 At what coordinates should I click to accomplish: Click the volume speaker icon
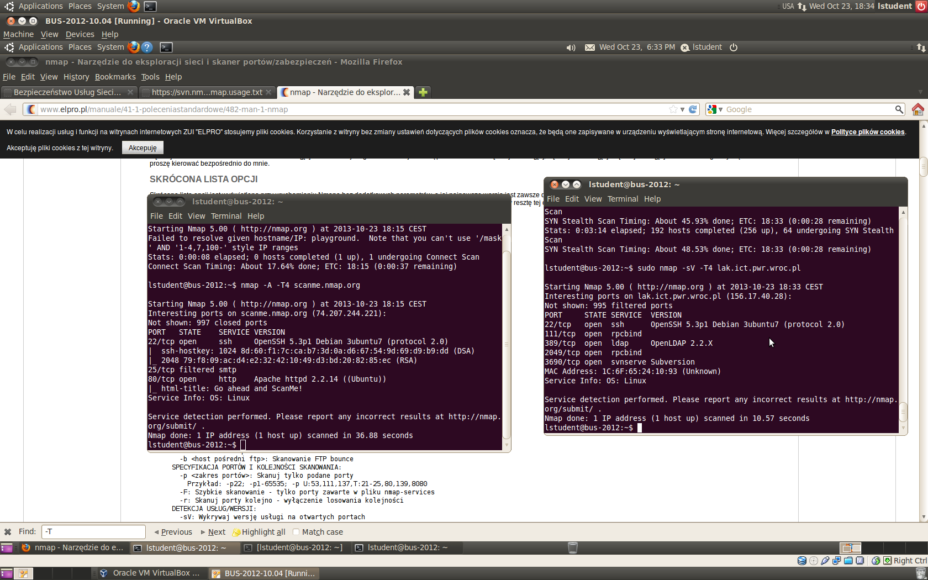coord(571,48)
